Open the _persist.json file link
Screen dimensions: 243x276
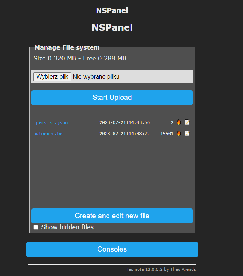point(51,122)
